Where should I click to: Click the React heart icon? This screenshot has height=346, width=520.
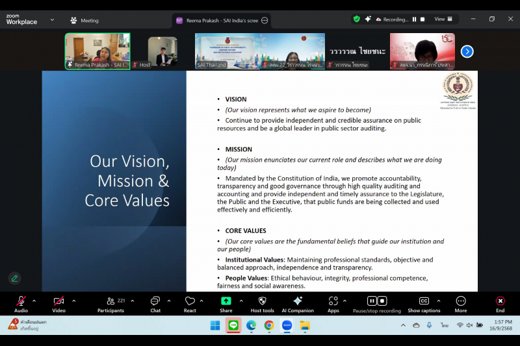190,301
